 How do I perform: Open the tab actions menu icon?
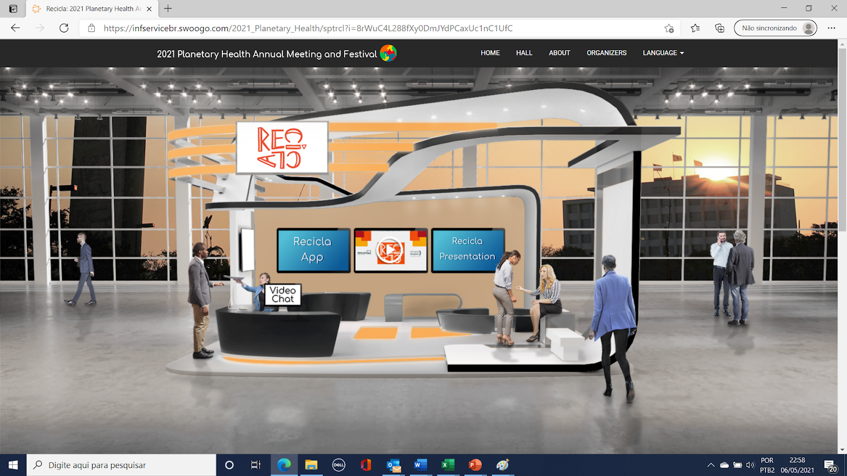[13, 8]
